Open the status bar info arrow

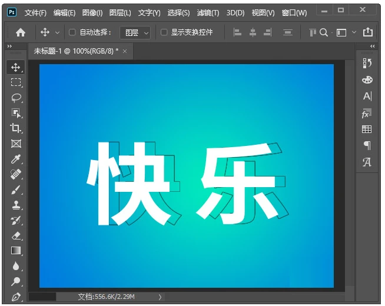pos(160,297)
